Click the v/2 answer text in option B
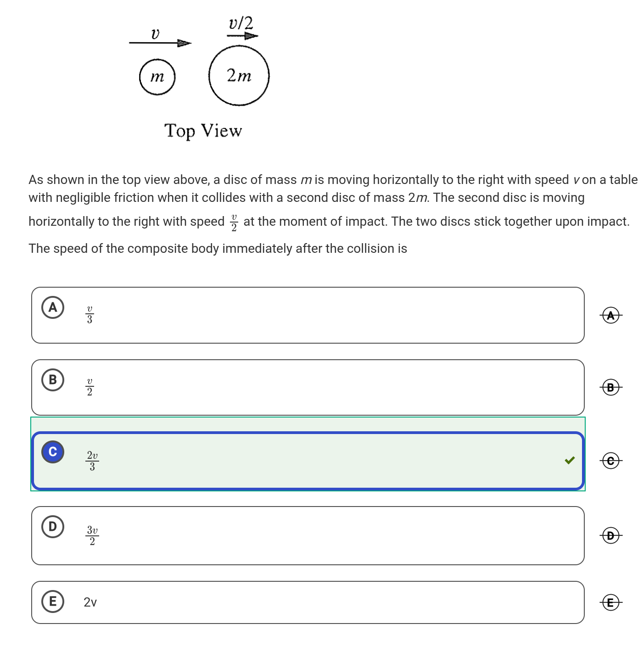 tap(90, 388)
